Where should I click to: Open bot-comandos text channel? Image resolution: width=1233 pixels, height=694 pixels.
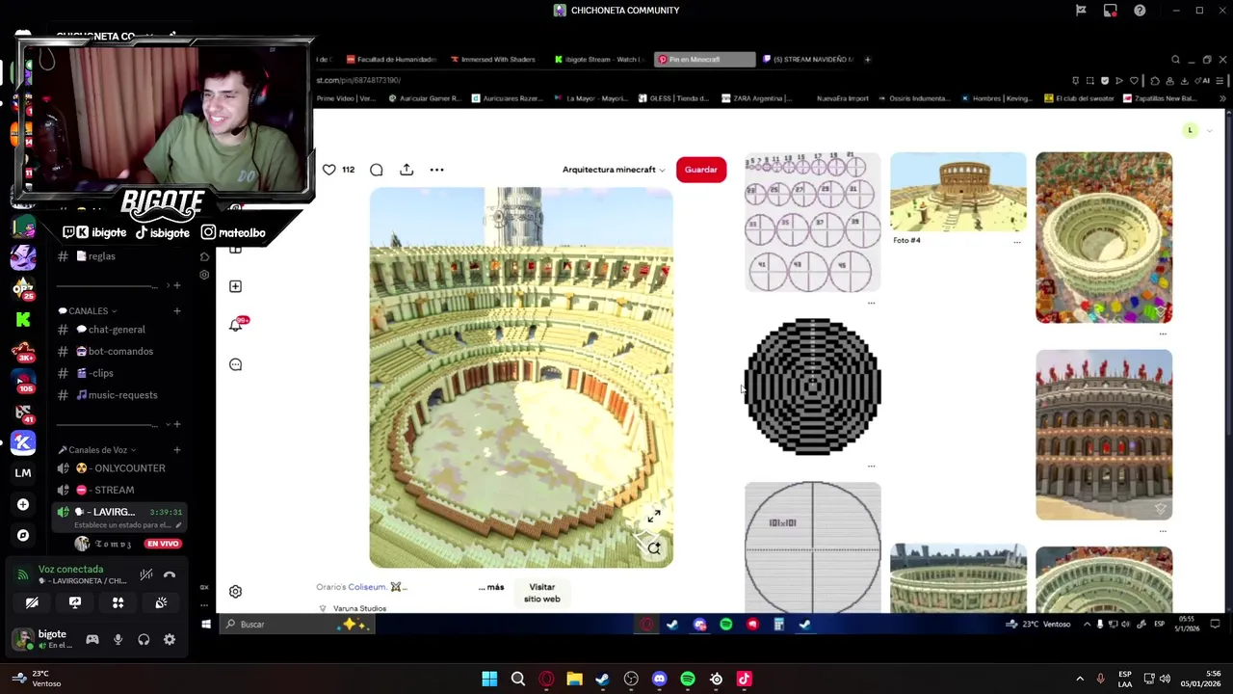[119, 351]
